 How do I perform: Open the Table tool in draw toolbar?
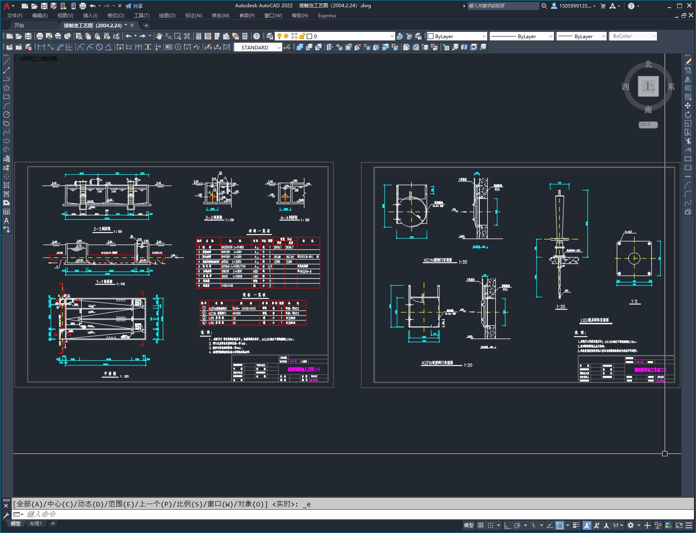pyautogui.click(x=6, y=212)
